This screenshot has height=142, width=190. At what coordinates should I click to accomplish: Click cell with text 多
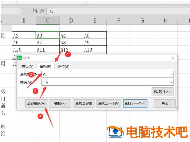(7, 91)
